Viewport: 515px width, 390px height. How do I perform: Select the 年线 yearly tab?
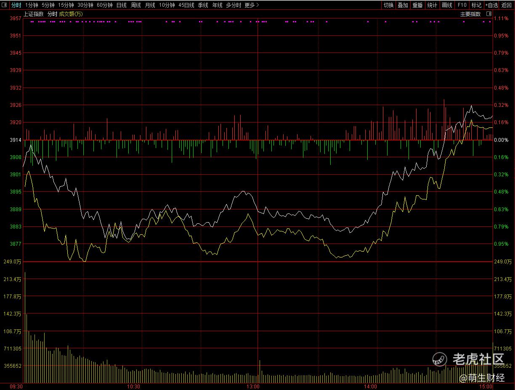(217, 5)
